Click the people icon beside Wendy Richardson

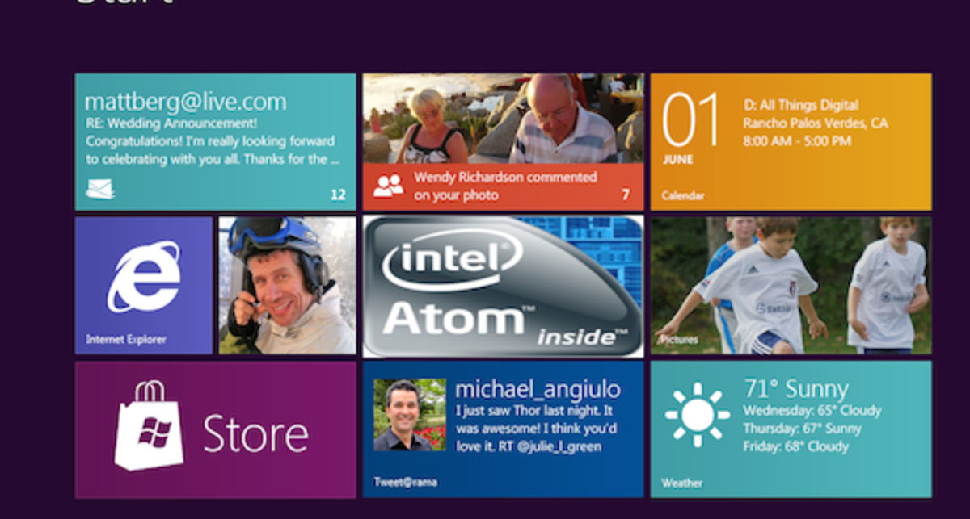pyautogui.click(x=388, y=186)
